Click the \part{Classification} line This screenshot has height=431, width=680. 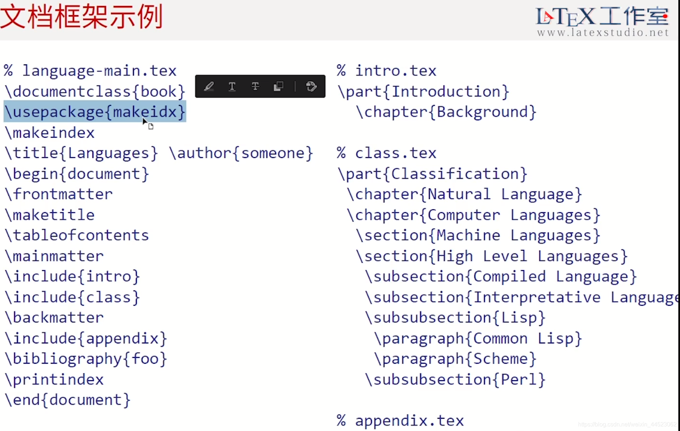432,174
